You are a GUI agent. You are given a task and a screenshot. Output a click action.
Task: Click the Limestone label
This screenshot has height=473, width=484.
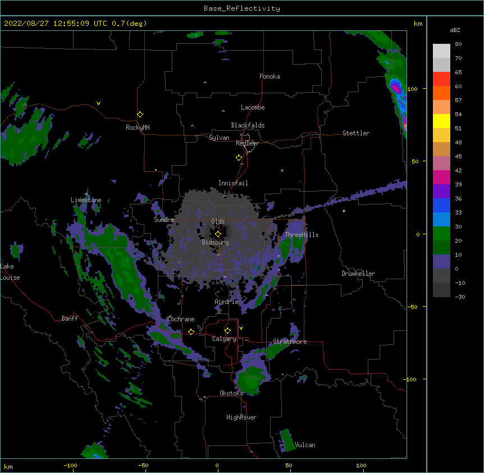(x=86, y=200)
